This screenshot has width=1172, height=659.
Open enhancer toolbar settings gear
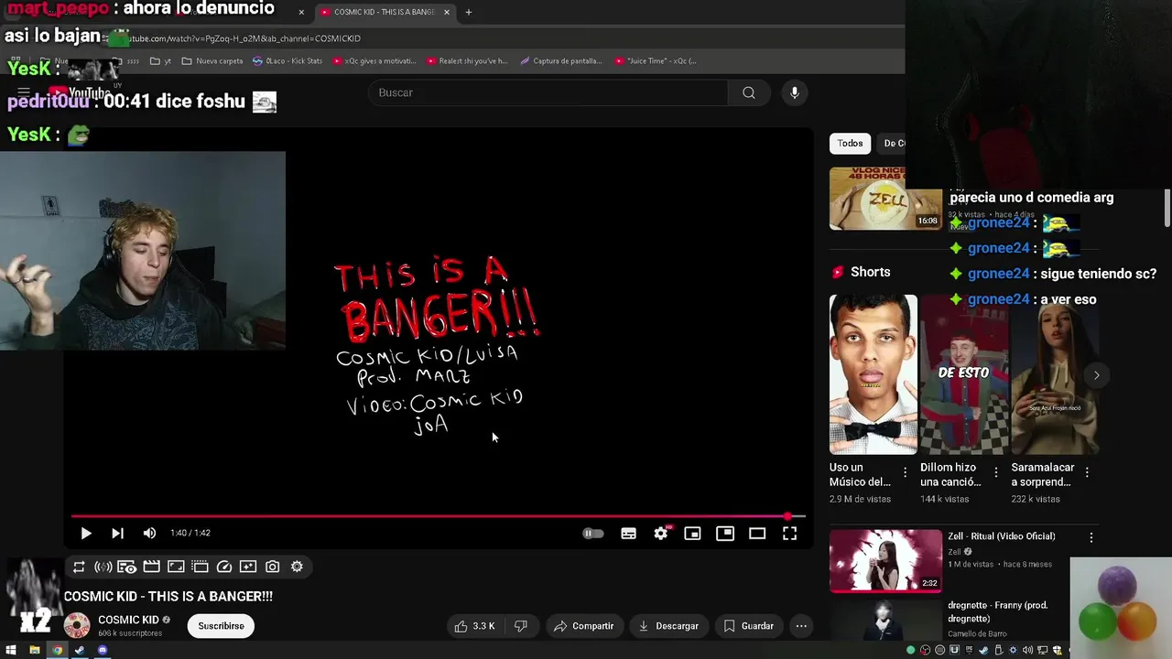pyautogui.click(x=297, y=567)
